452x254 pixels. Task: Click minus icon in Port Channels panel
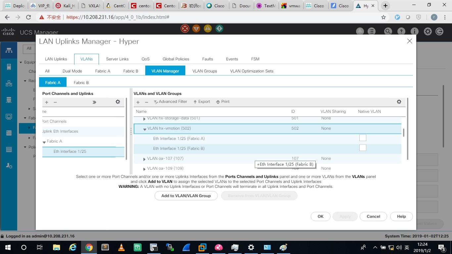(x=55, y=102)
